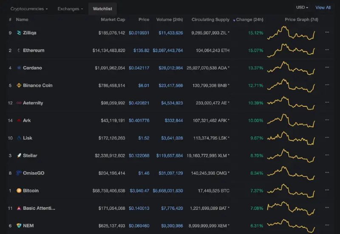Open Cardano 7-day price graph
Image resolution: width=340 pixels, height=234 pixels.
291,68
